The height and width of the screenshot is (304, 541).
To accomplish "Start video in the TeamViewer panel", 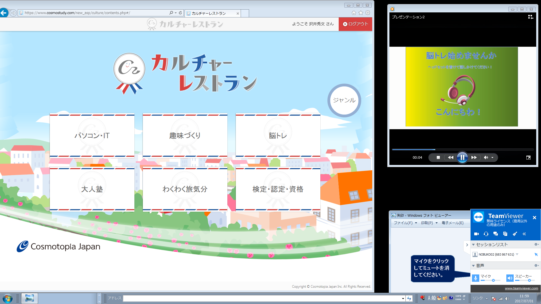I will coord(476,234).
